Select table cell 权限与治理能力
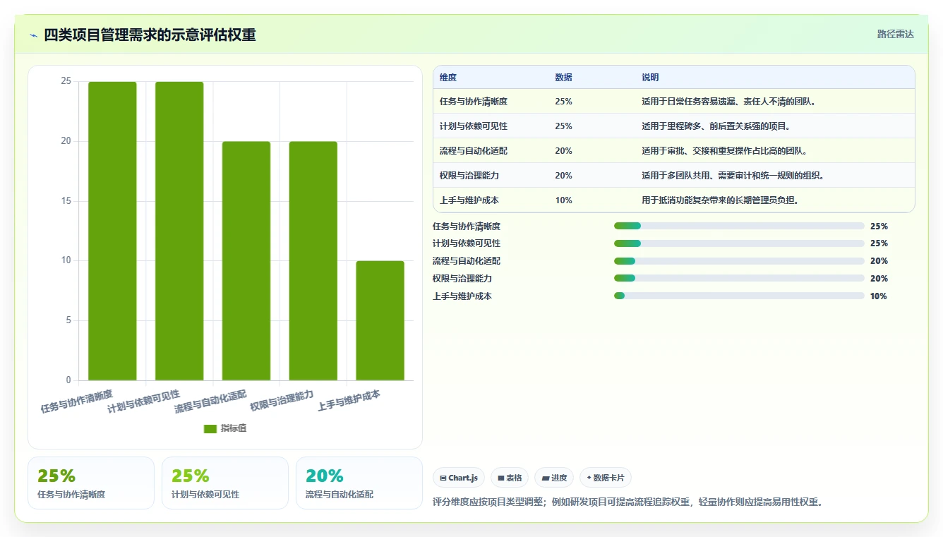 tap(469, 176)
